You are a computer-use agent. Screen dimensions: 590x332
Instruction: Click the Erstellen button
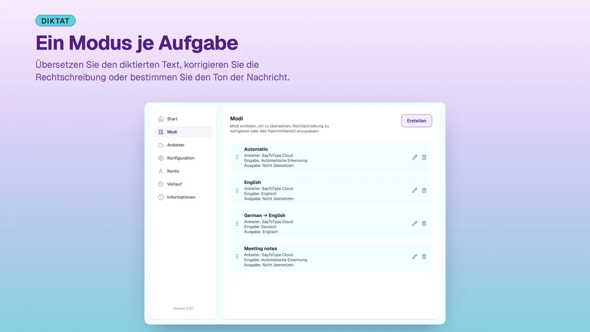point(416,121)
